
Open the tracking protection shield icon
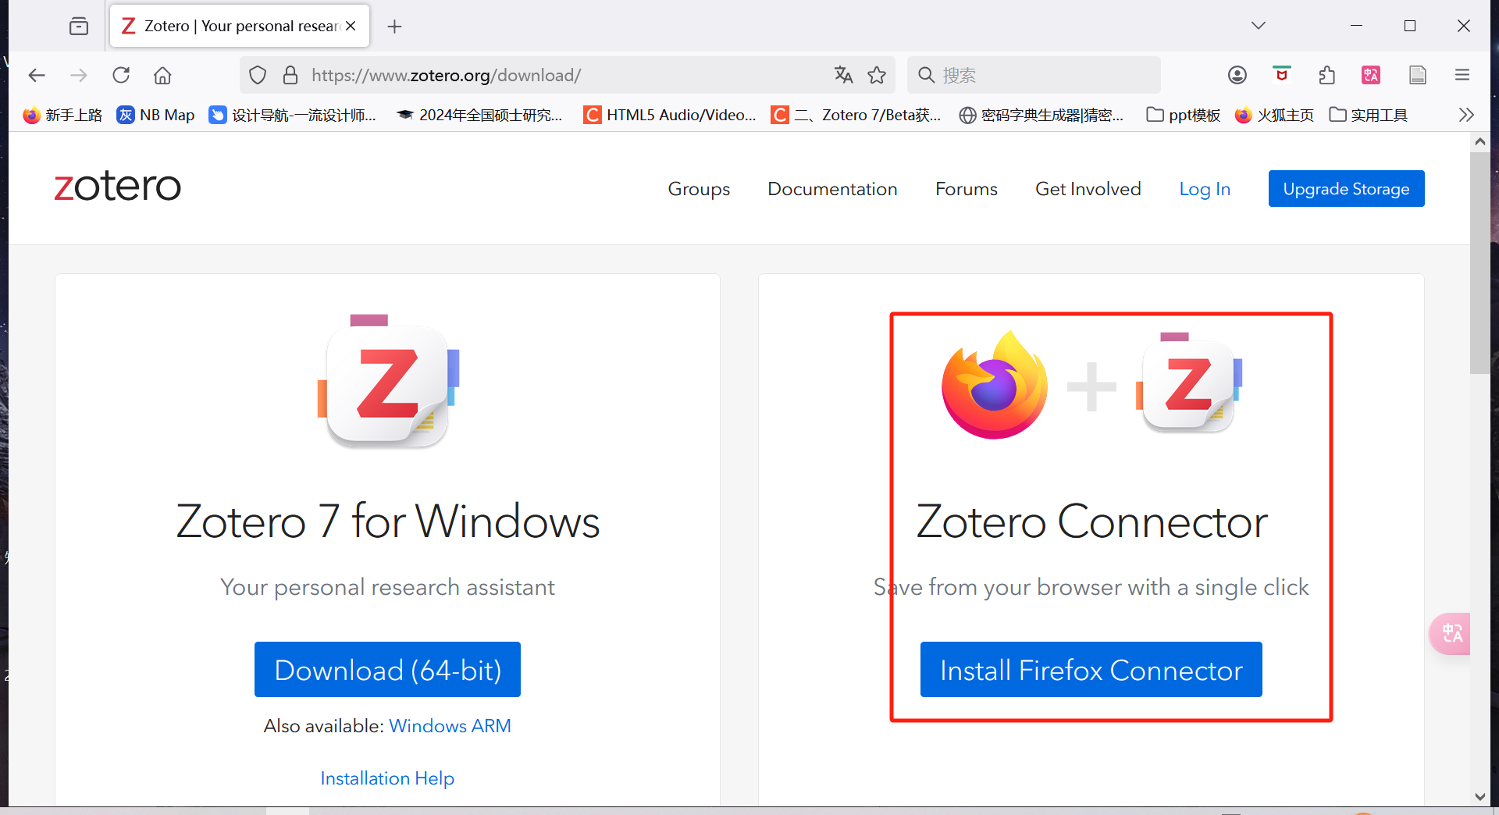point(258,75)
